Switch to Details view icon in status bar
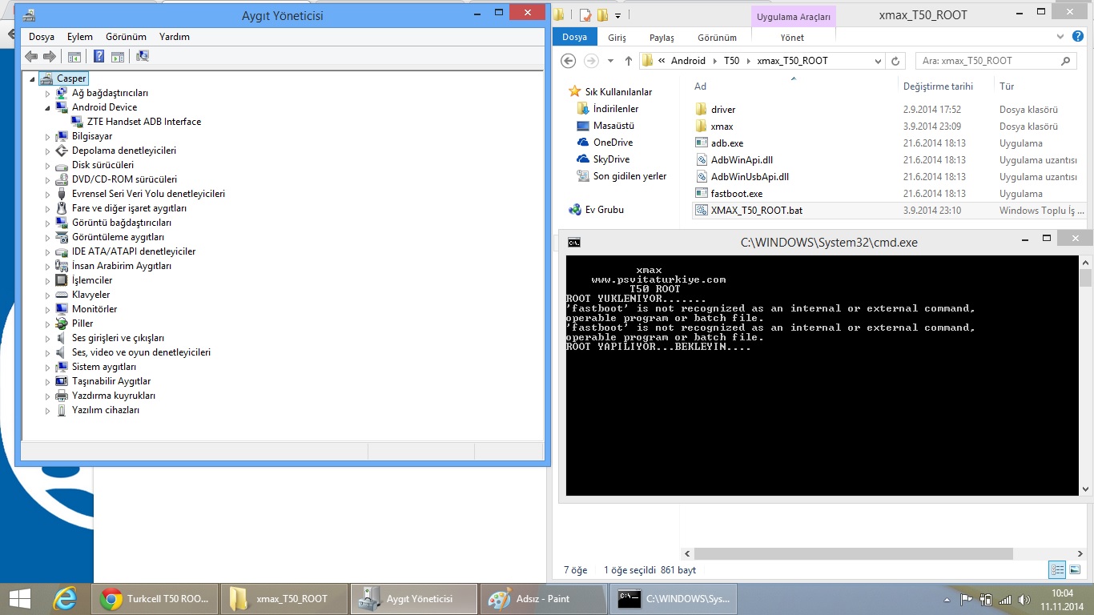This screenshot has width=1094, height=615. pos(1057,570)
